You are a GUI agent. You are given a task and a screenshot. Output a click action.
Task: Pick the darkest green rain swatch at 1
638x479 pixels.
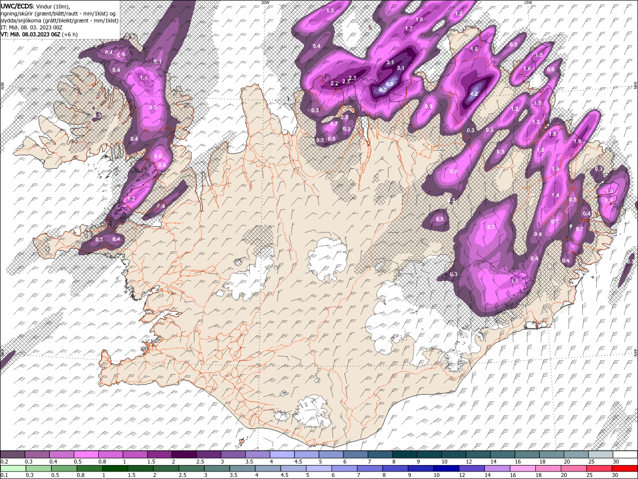click(115, 469)
